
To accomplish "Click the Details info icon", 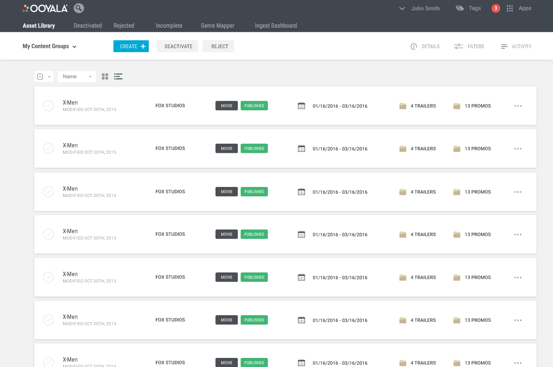I will [413, 46].
